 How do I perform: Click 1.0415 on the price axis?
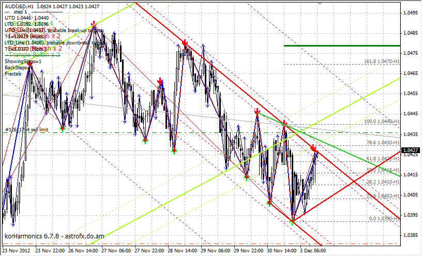click(x=411, y=174)
